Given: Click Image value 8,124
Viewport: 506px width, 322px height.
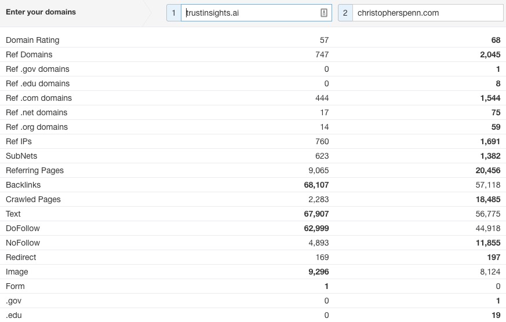Looking at the screenshot, I should point(490,272).
